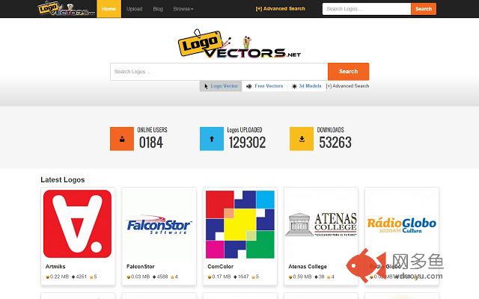The width and height of the screenshot is (479, 299).
Task: Open the Blog menu item
Action: click(x=158, y=9)
